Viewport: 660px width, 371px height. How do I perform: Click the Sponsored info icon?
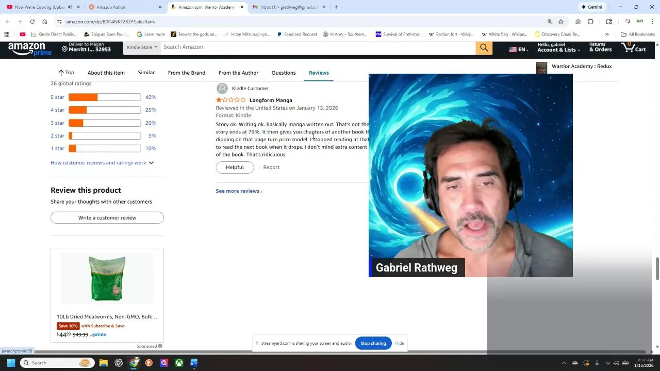pos(160,346)
